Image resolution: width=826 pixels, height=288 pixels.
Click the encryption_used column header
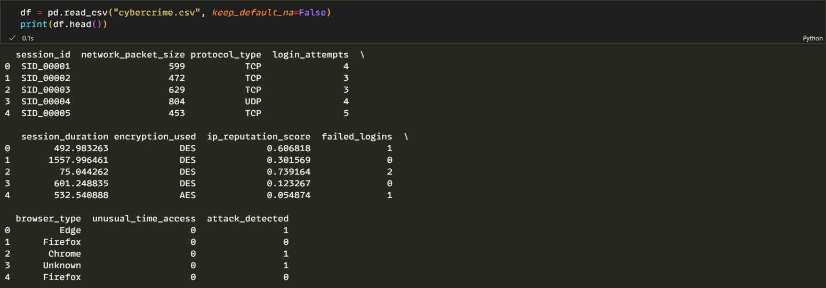(x=155, y=137)
